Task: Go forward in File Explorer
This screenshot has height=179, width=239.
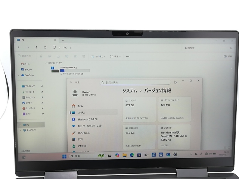Action: tap(28, 47)
